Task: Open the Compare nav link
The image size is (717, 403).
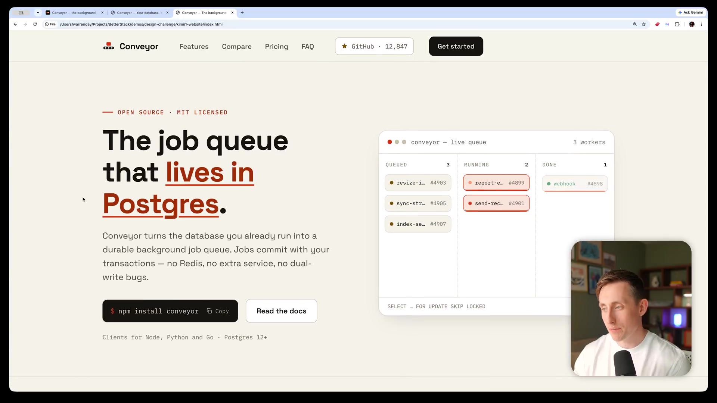Action: pyautogui.click(x=237, y=47)
